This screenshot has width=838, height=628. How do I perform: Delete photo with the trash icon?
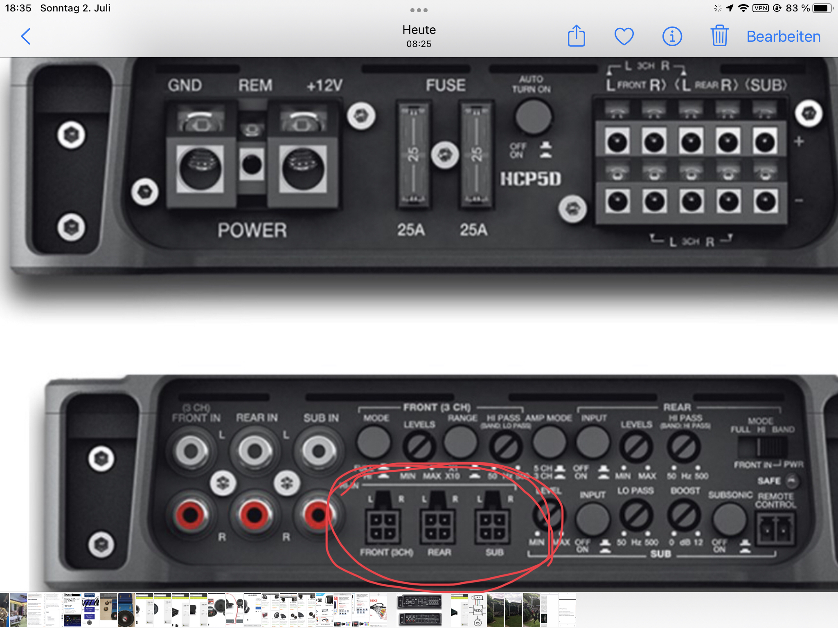coord(719,36)
